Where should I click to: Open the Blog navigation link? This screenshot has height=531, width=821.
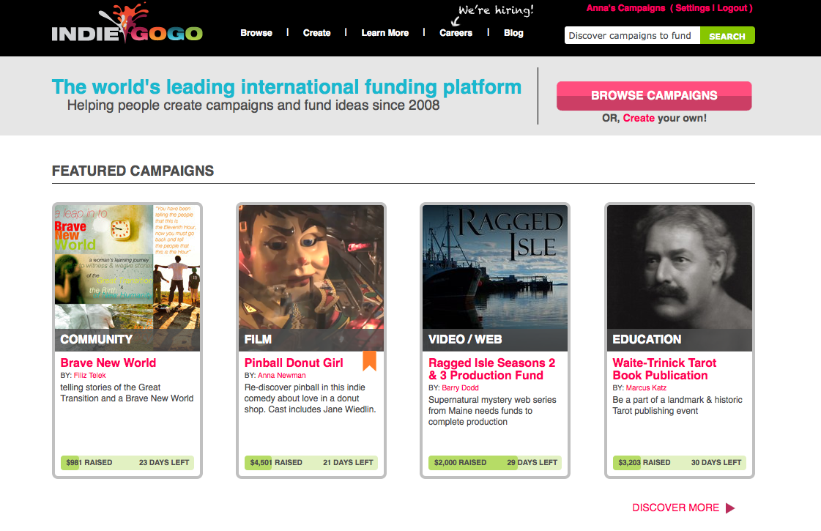(x=513, y=33)
